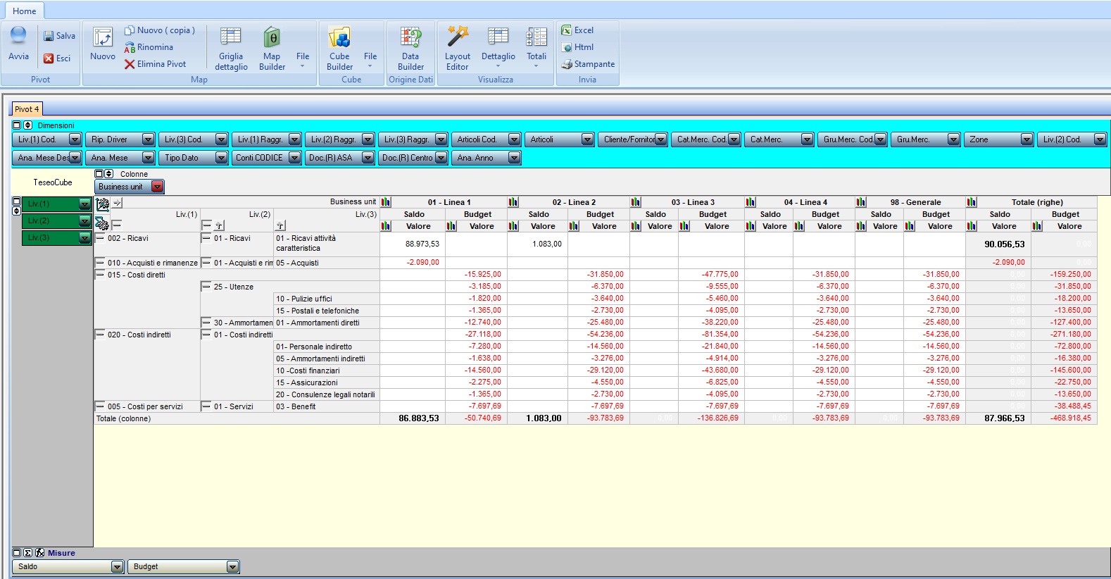Click the Dettaglio view icon
1111x579 pixels.
(498, 37)
